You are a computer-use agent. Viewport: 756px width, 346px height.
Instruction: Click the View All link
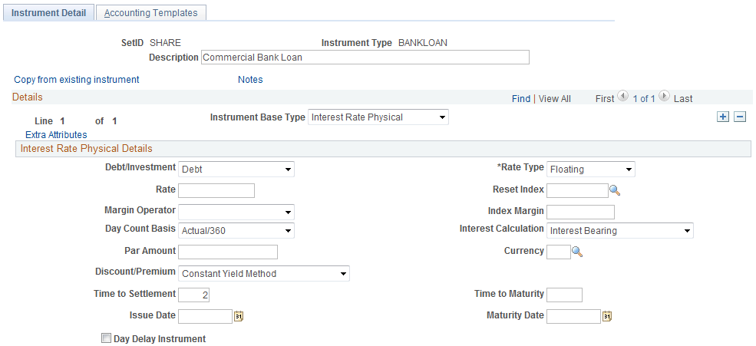tap(554, 99)
